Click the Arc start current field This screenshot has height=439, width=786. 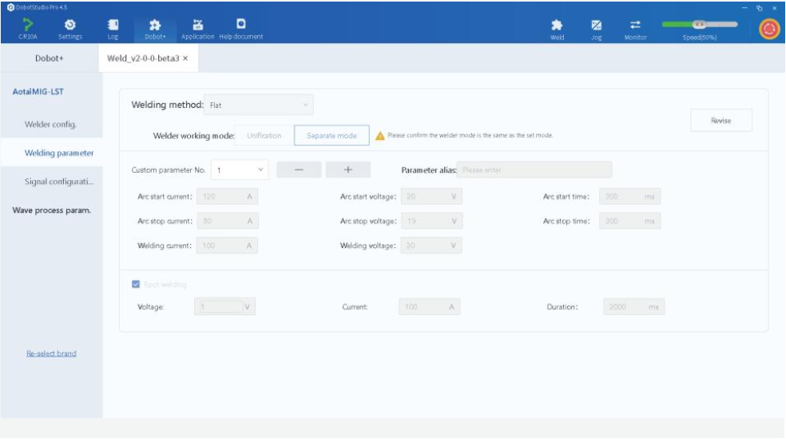click(227, 197)
